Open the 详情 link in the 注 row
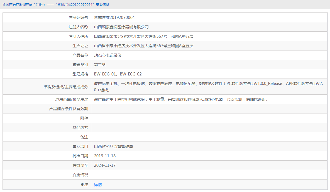Viewport: 330px width, 192px height. tap(98, 184)
